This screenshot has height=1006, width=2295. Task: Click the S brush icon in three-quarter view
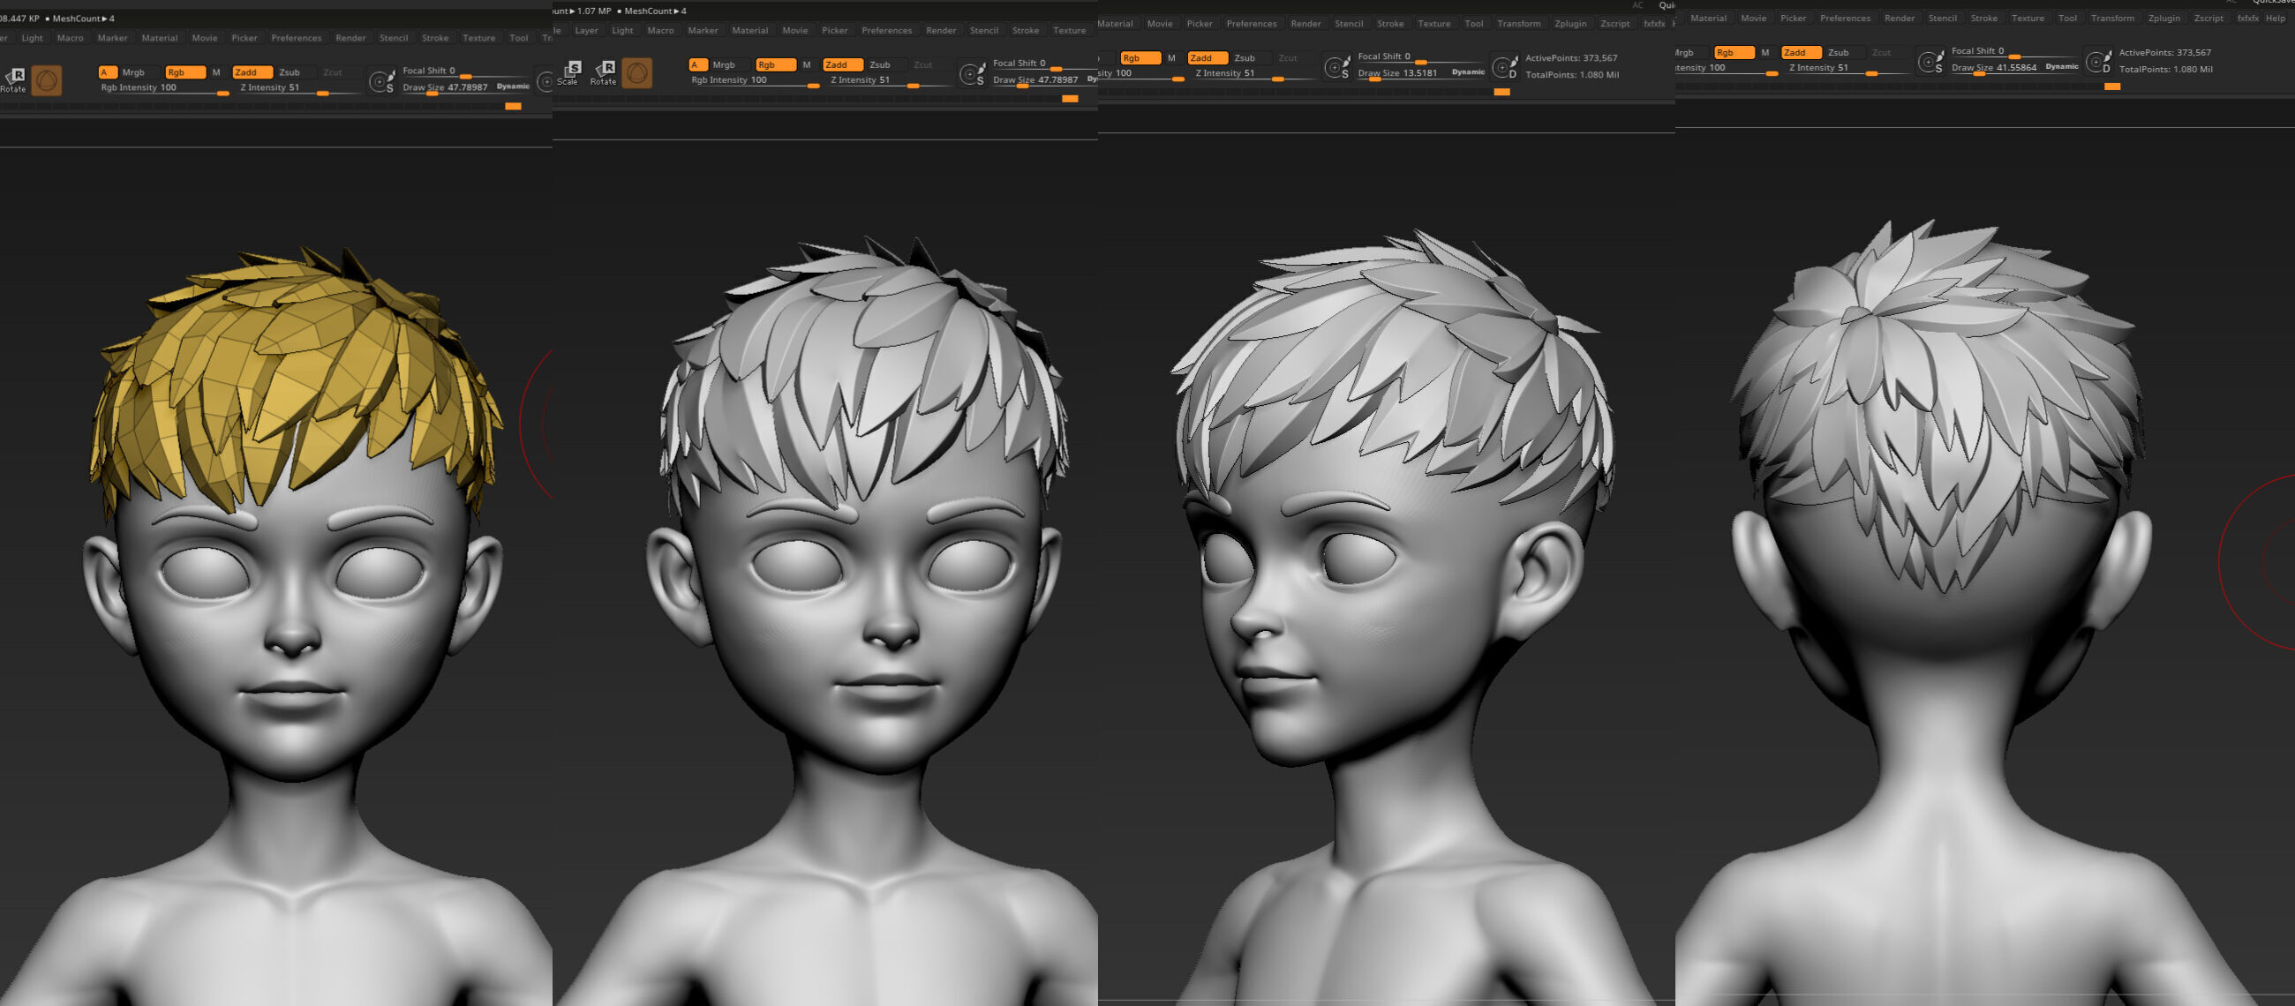pyautogui.click(x=1336, y=67)
